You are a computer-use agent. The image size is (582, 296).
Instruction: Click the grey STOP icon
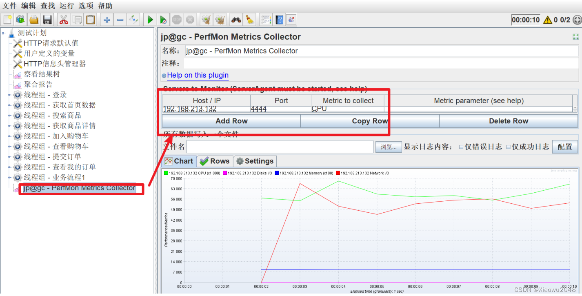pos(177,19)
